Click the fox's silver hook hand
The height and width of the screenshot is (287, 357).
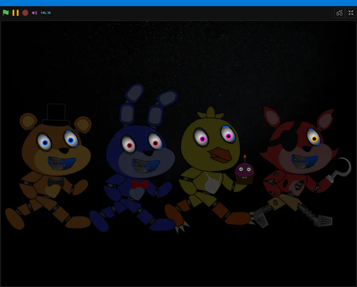(x=340, y=170)
